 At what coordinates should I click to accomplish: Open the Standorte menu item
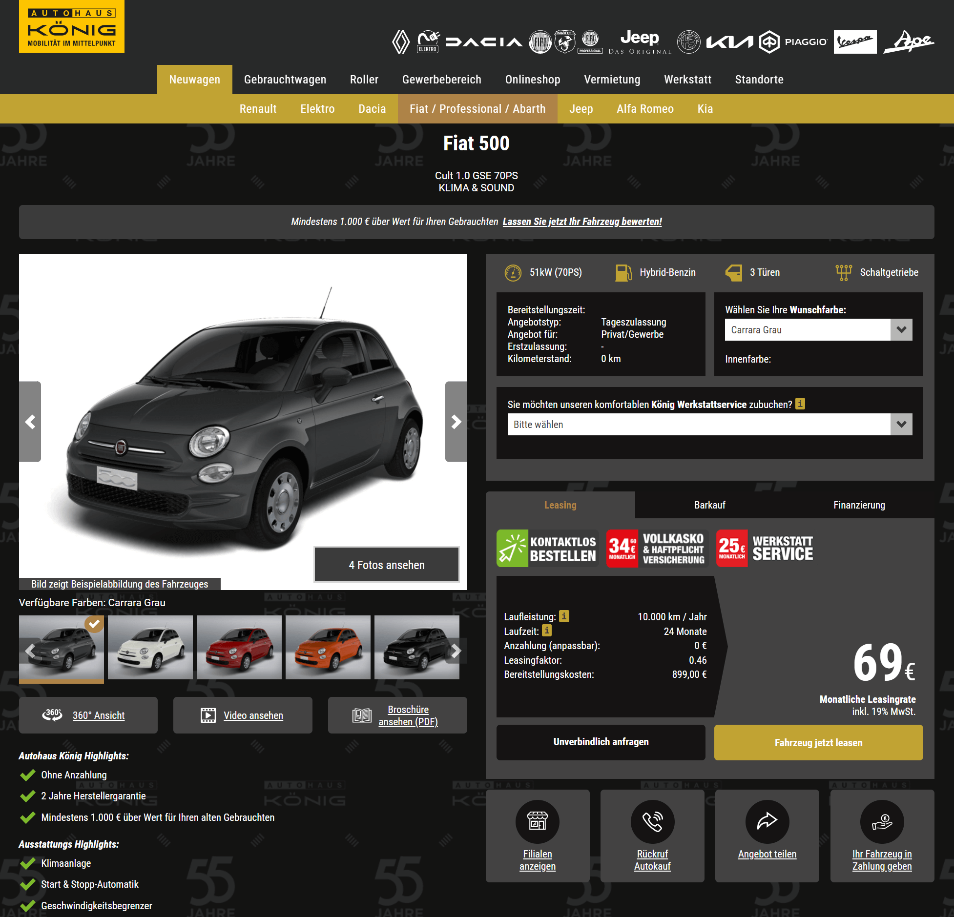pos(759,80)
